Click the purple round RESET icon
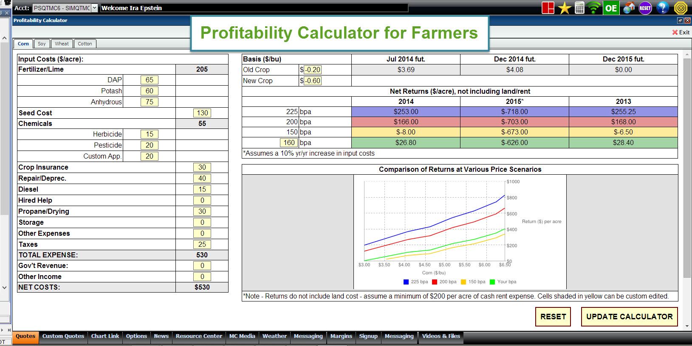The image size is (692, 346). click(645, 8)
